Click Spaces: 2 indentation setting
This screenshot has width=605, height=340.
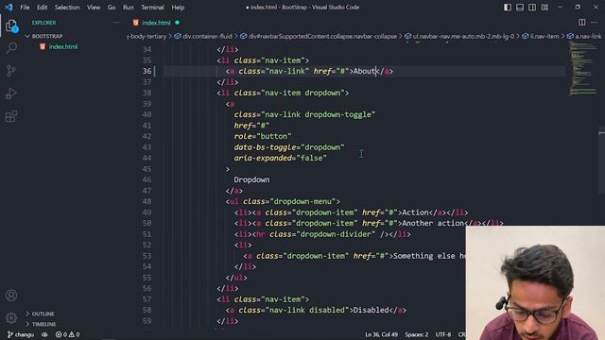tap(417, 334)
